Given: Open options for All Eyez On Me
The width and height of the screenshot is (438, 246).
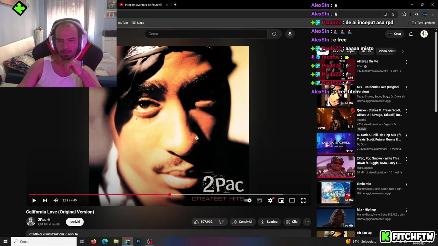Looking at the screenshot, I should [407, 62].
